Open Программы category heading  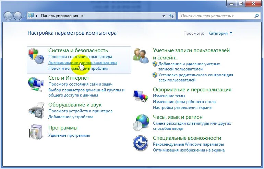coord(63,128)
